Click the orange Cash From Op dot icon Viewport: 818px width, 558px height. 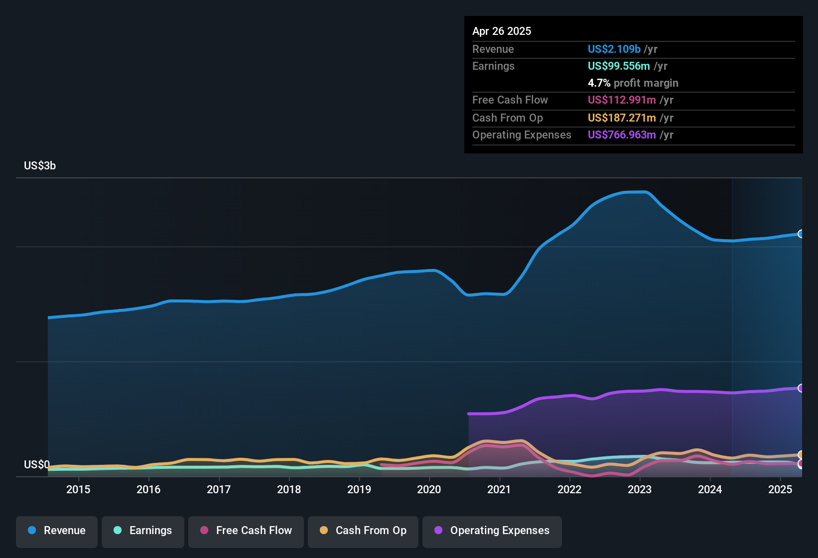coord(324,531)
